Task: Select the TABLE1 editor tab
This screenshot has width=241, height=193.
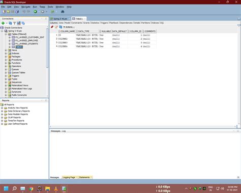Action: pos(79,19)
